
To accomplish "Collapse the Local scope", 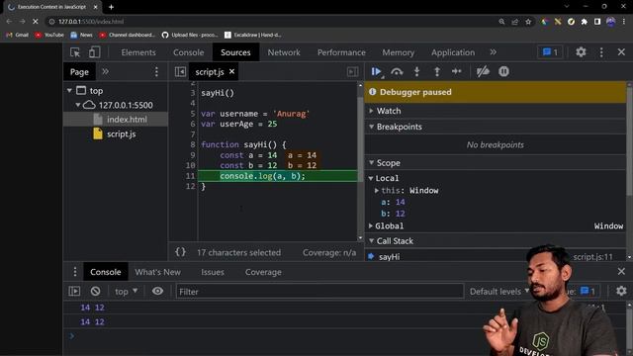I will click(371, 178).
